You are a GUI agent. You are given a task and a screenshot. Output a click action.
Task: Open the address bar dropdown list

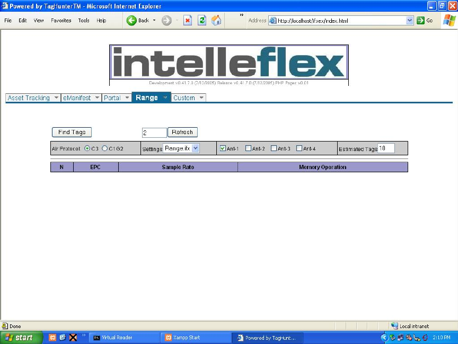410,21
